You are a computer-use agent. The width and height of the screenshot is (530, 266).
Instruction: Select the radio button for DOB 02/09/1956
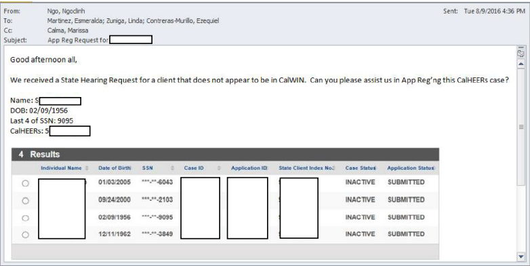click(25, 218)
